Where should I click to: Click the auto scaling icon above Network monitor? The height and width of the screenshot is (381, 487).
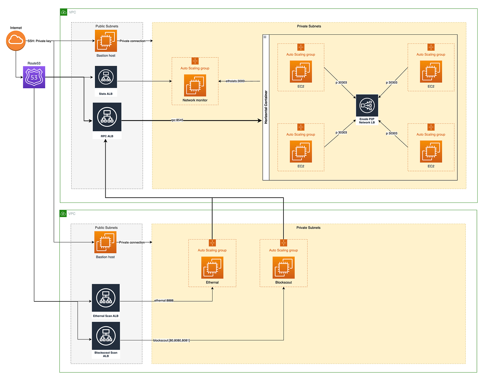point(195,61)
